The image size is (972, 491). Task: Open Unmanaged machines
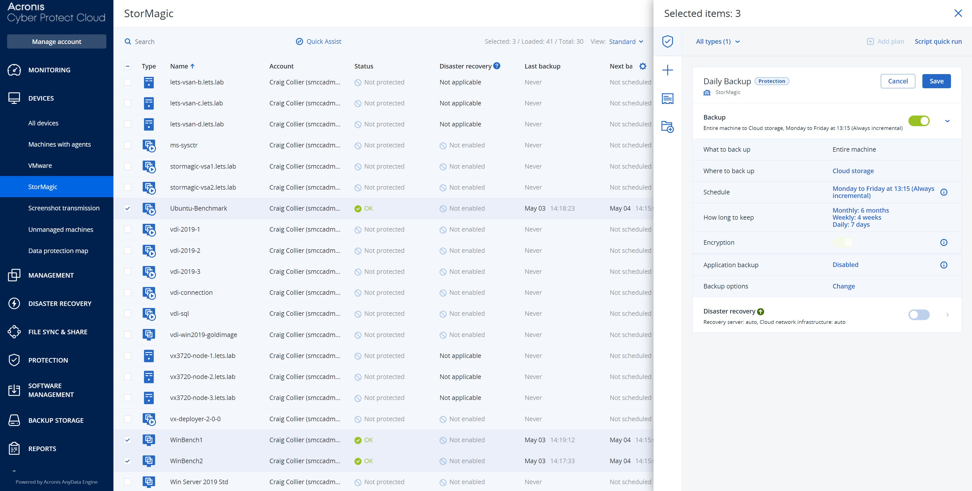[x=61, y=230]
